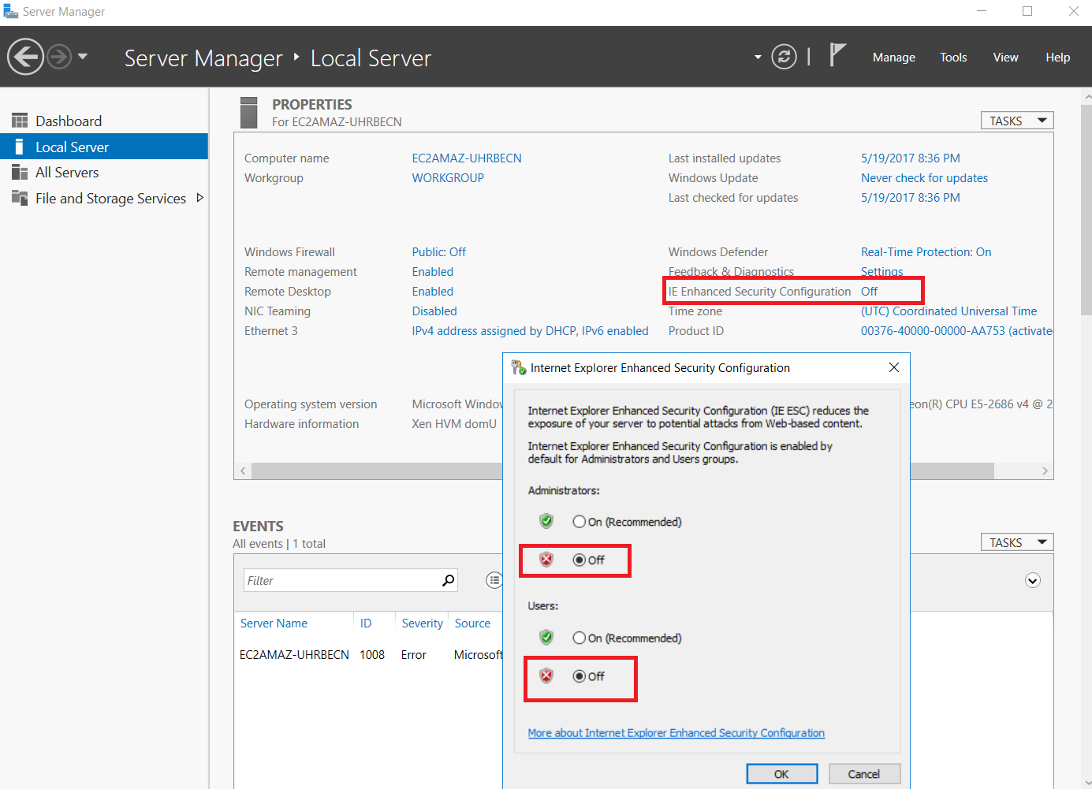Open the events list options icon
Image resolution: width=1092 pixels, height=789 pixels.
tap(494, 580)
